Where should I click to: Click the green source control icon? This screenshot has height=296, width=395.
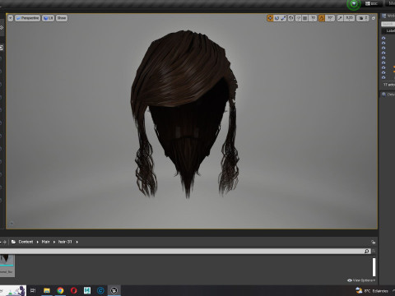pyautogui.click(x=354, y=4)
